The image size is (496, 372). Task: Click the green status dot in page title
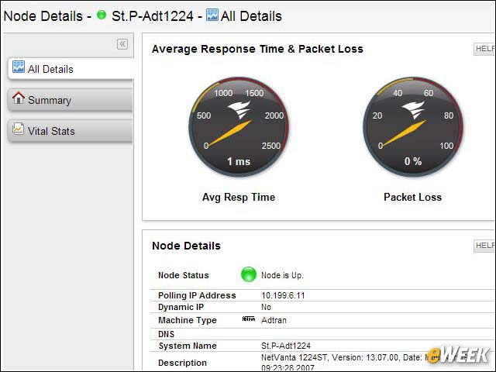point(102,15)
